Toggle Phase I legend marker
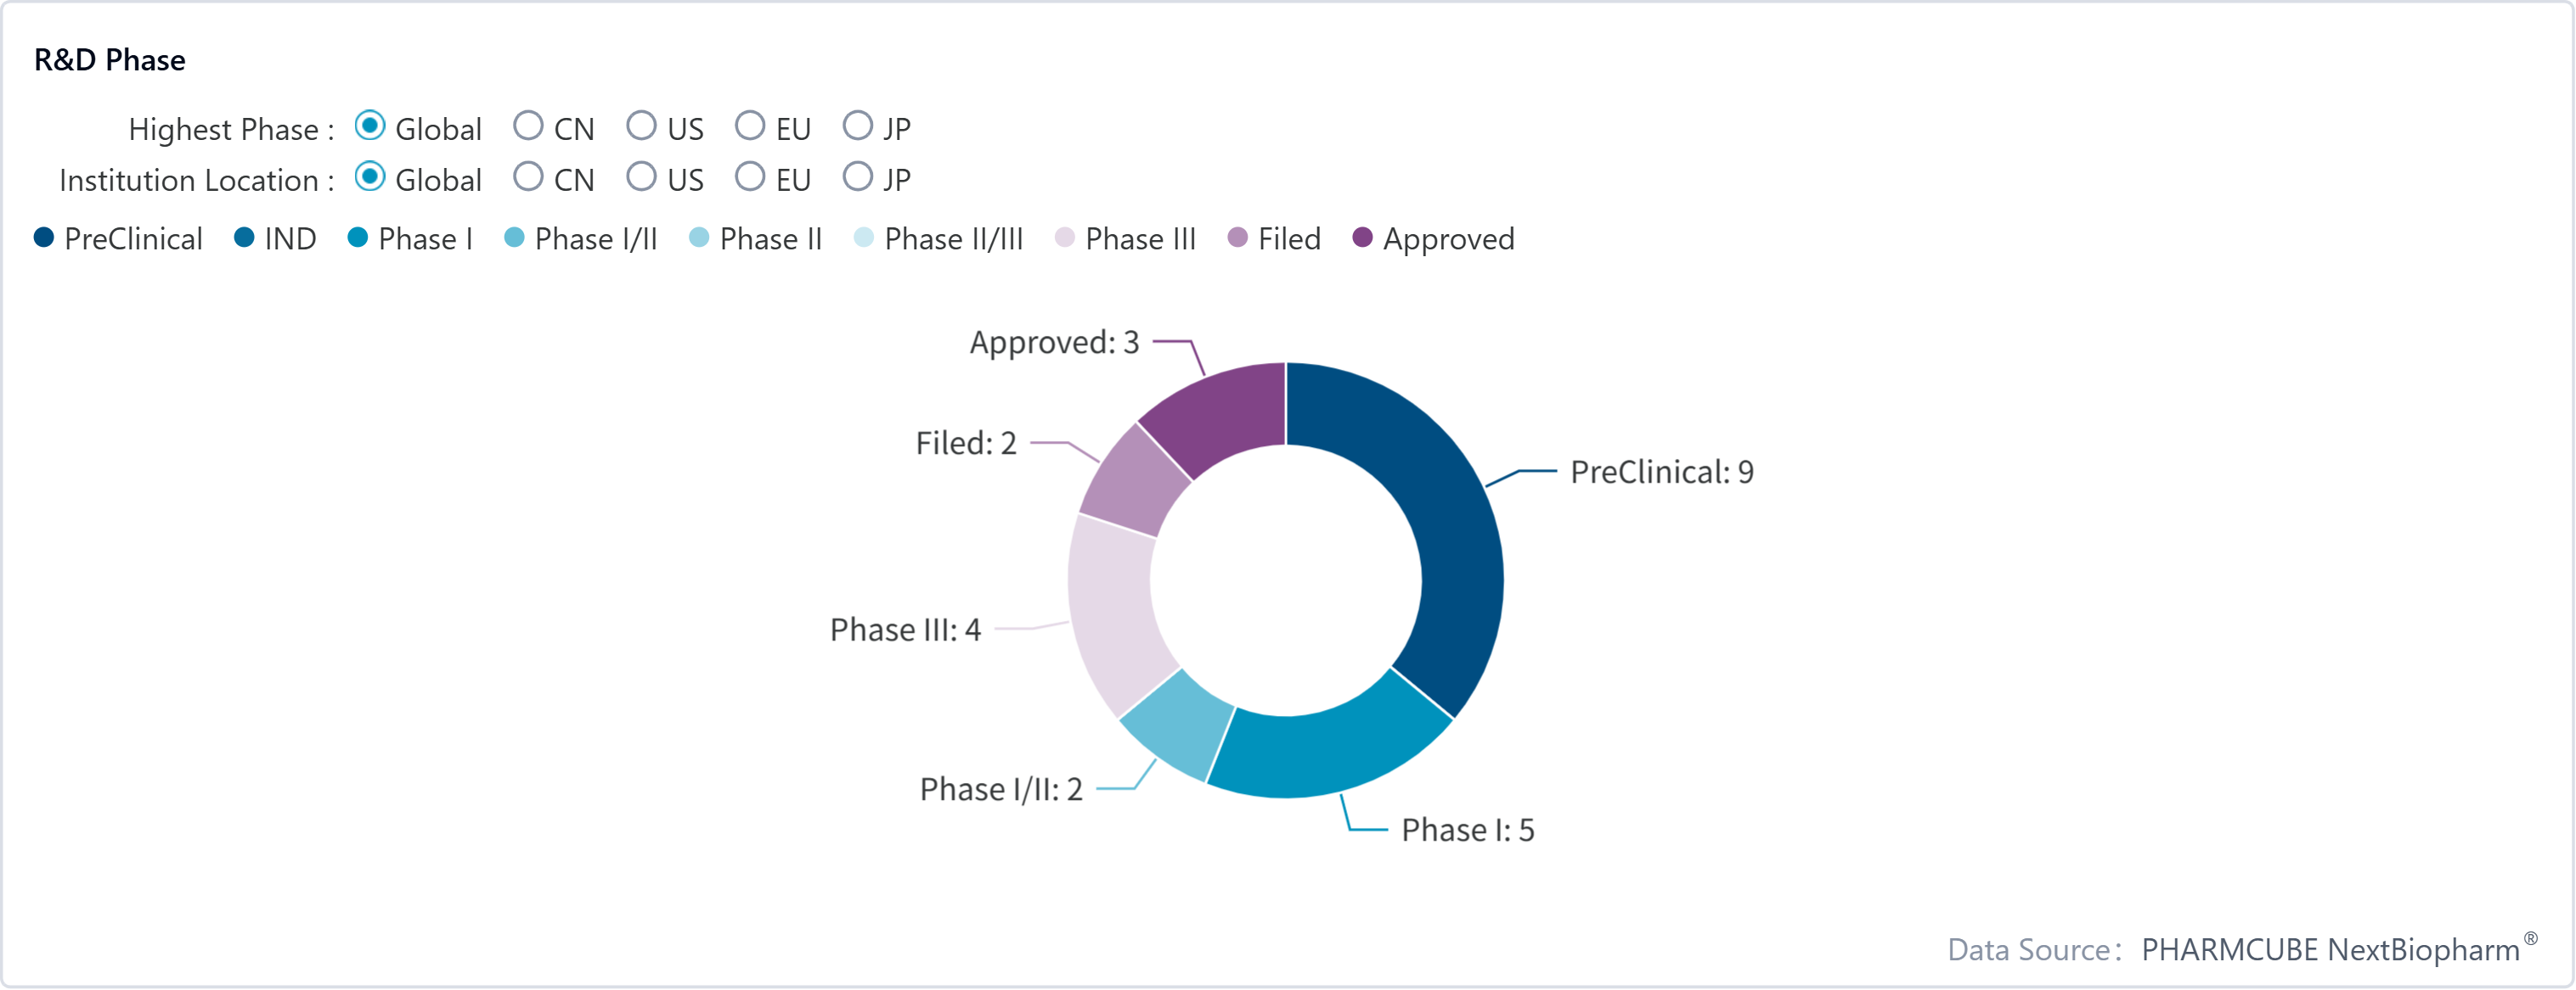 click(357, 238)
